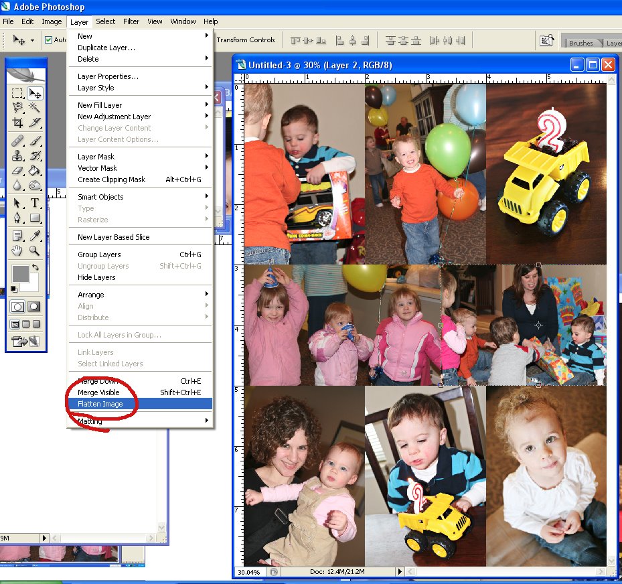The image size is (622, 584).
Task: Open the Filter menu
Action: point(131,21)
